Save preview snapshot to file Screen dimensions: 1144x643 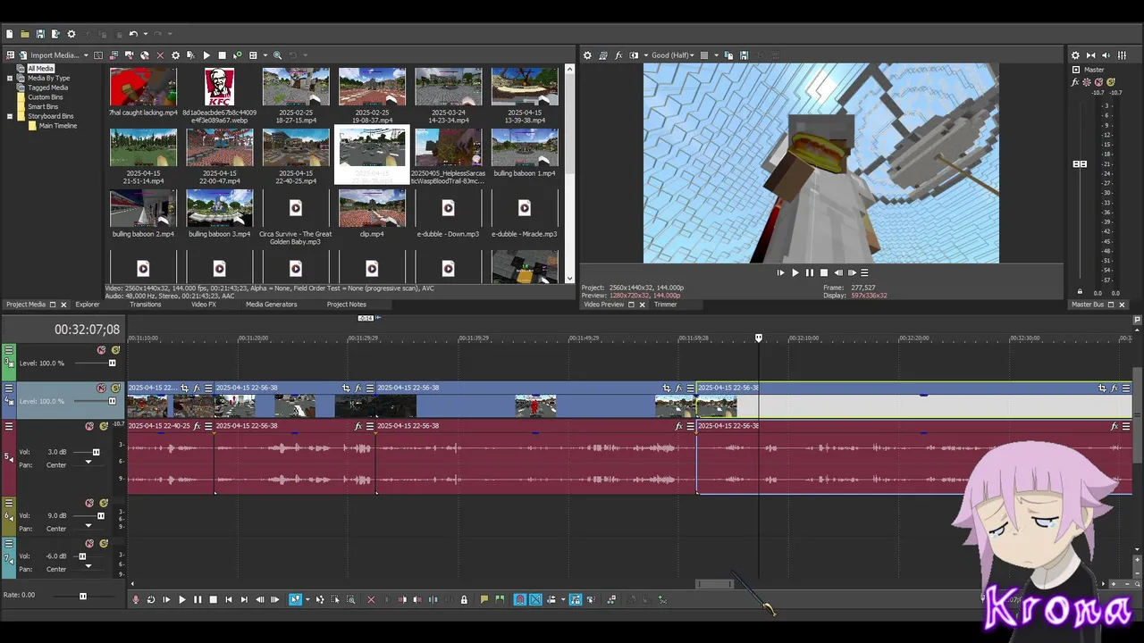744,55
